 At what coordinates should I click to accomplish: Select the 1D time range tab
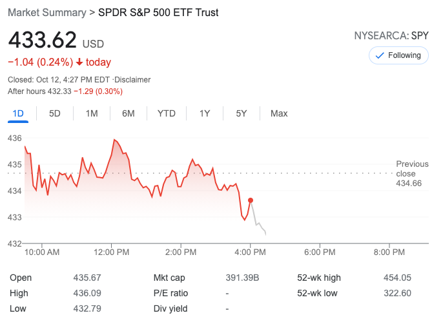click(18, 113)
